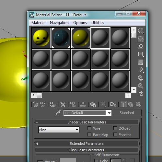Screen dimensions: 162x162
Task: Click the sample slots scroll right arrow
Action: pos(128,95)
